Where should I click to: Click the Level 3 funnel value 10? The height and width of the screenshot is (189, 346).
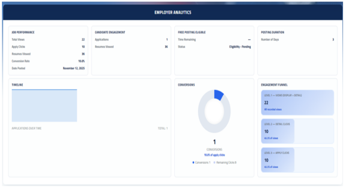coord(266,160)
